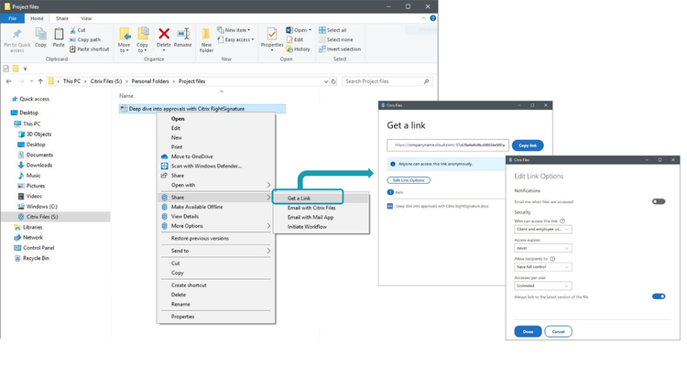Click Select none in ribbon
Image resolution: width=687 pixels, height=386 pixels.
pyautogui.click(x=335, y=40)
